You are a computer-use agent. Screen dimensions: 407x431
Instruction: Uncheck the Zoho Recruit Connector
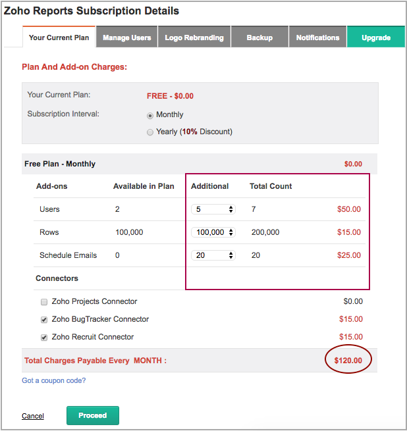pyautogui.click(x=44, y=338)
